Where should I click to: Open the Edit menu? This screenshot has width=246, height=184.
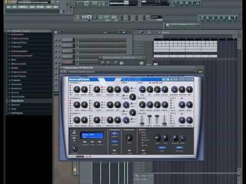[x=15, y=7]
